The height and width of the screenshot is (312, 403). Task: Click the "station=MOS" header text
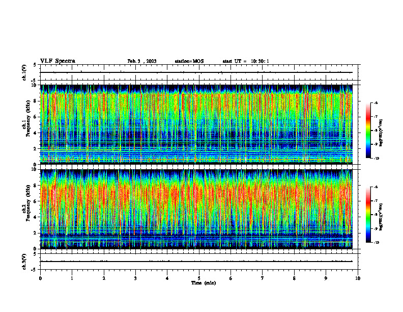(189, 61)
